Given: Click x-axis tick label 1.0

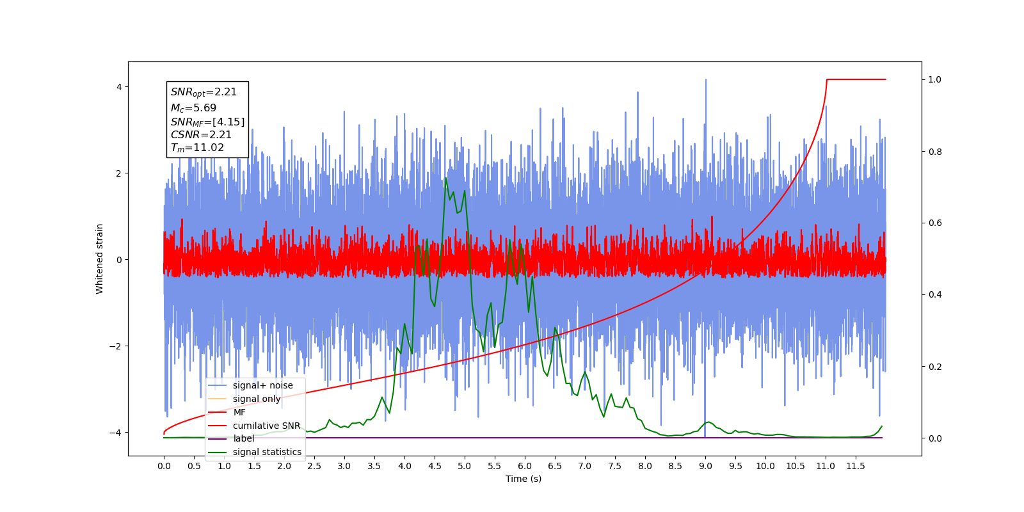Looking at the screenshot, I should 224,466.
